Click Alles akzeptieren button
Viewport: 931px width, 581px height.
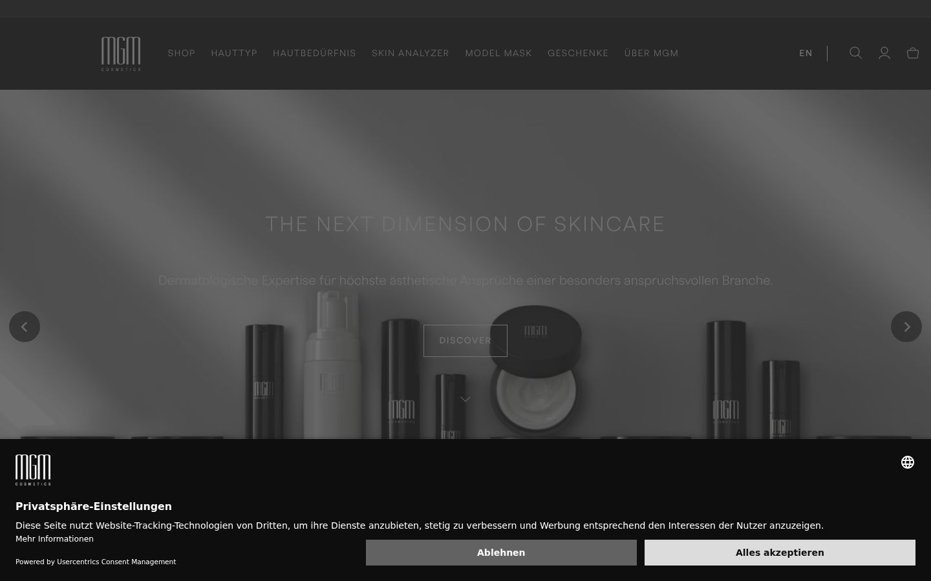[x=780, y=553]
